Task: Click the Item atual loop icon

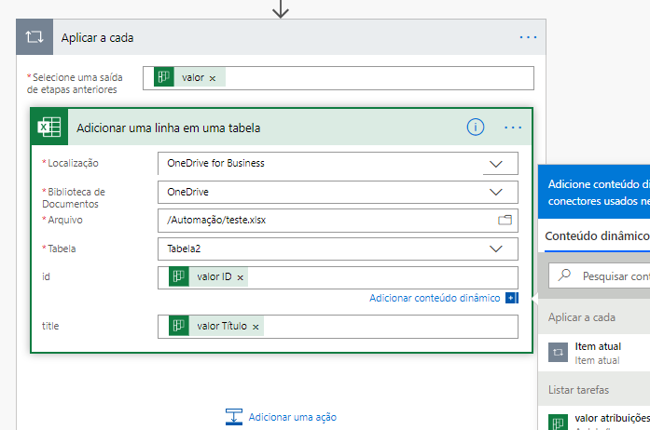Action: (x=558, y=352)
